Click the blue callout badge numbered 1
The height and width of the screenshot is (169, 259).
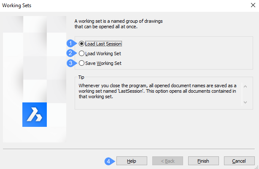[71, 43]
